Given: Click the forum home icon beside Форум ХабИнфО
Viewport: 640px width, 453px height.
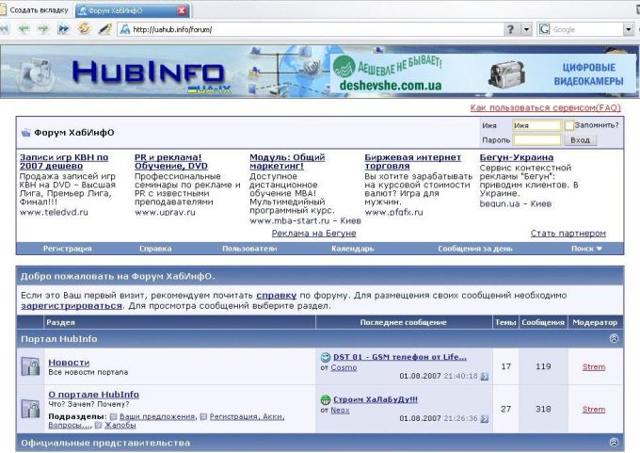Looking at the screenshot, I should [25, 133].
